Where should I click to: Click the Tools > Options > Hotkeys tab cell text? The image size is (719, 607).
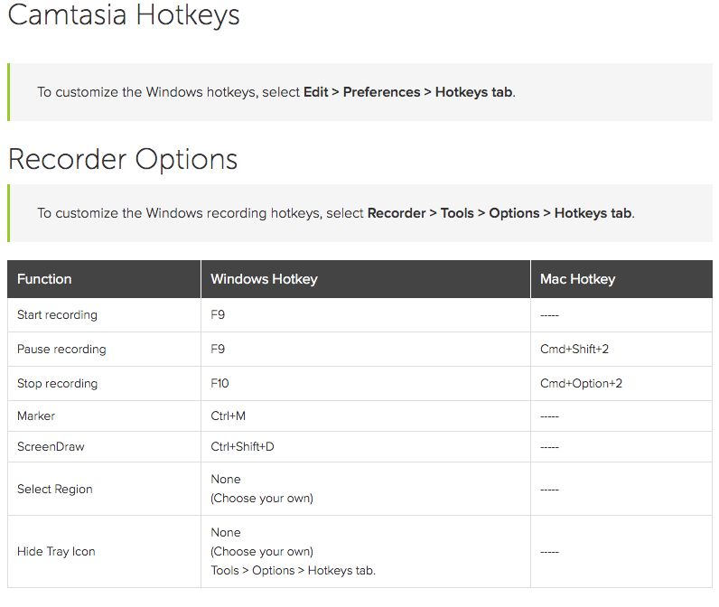click(293, 570)
